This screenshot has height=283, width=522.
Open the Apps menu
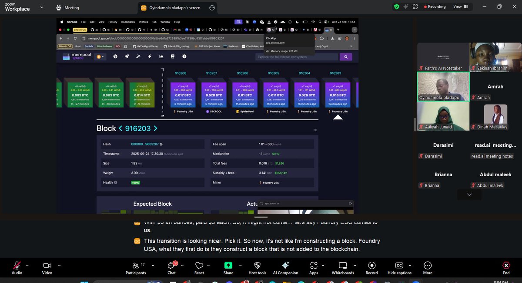314,268
